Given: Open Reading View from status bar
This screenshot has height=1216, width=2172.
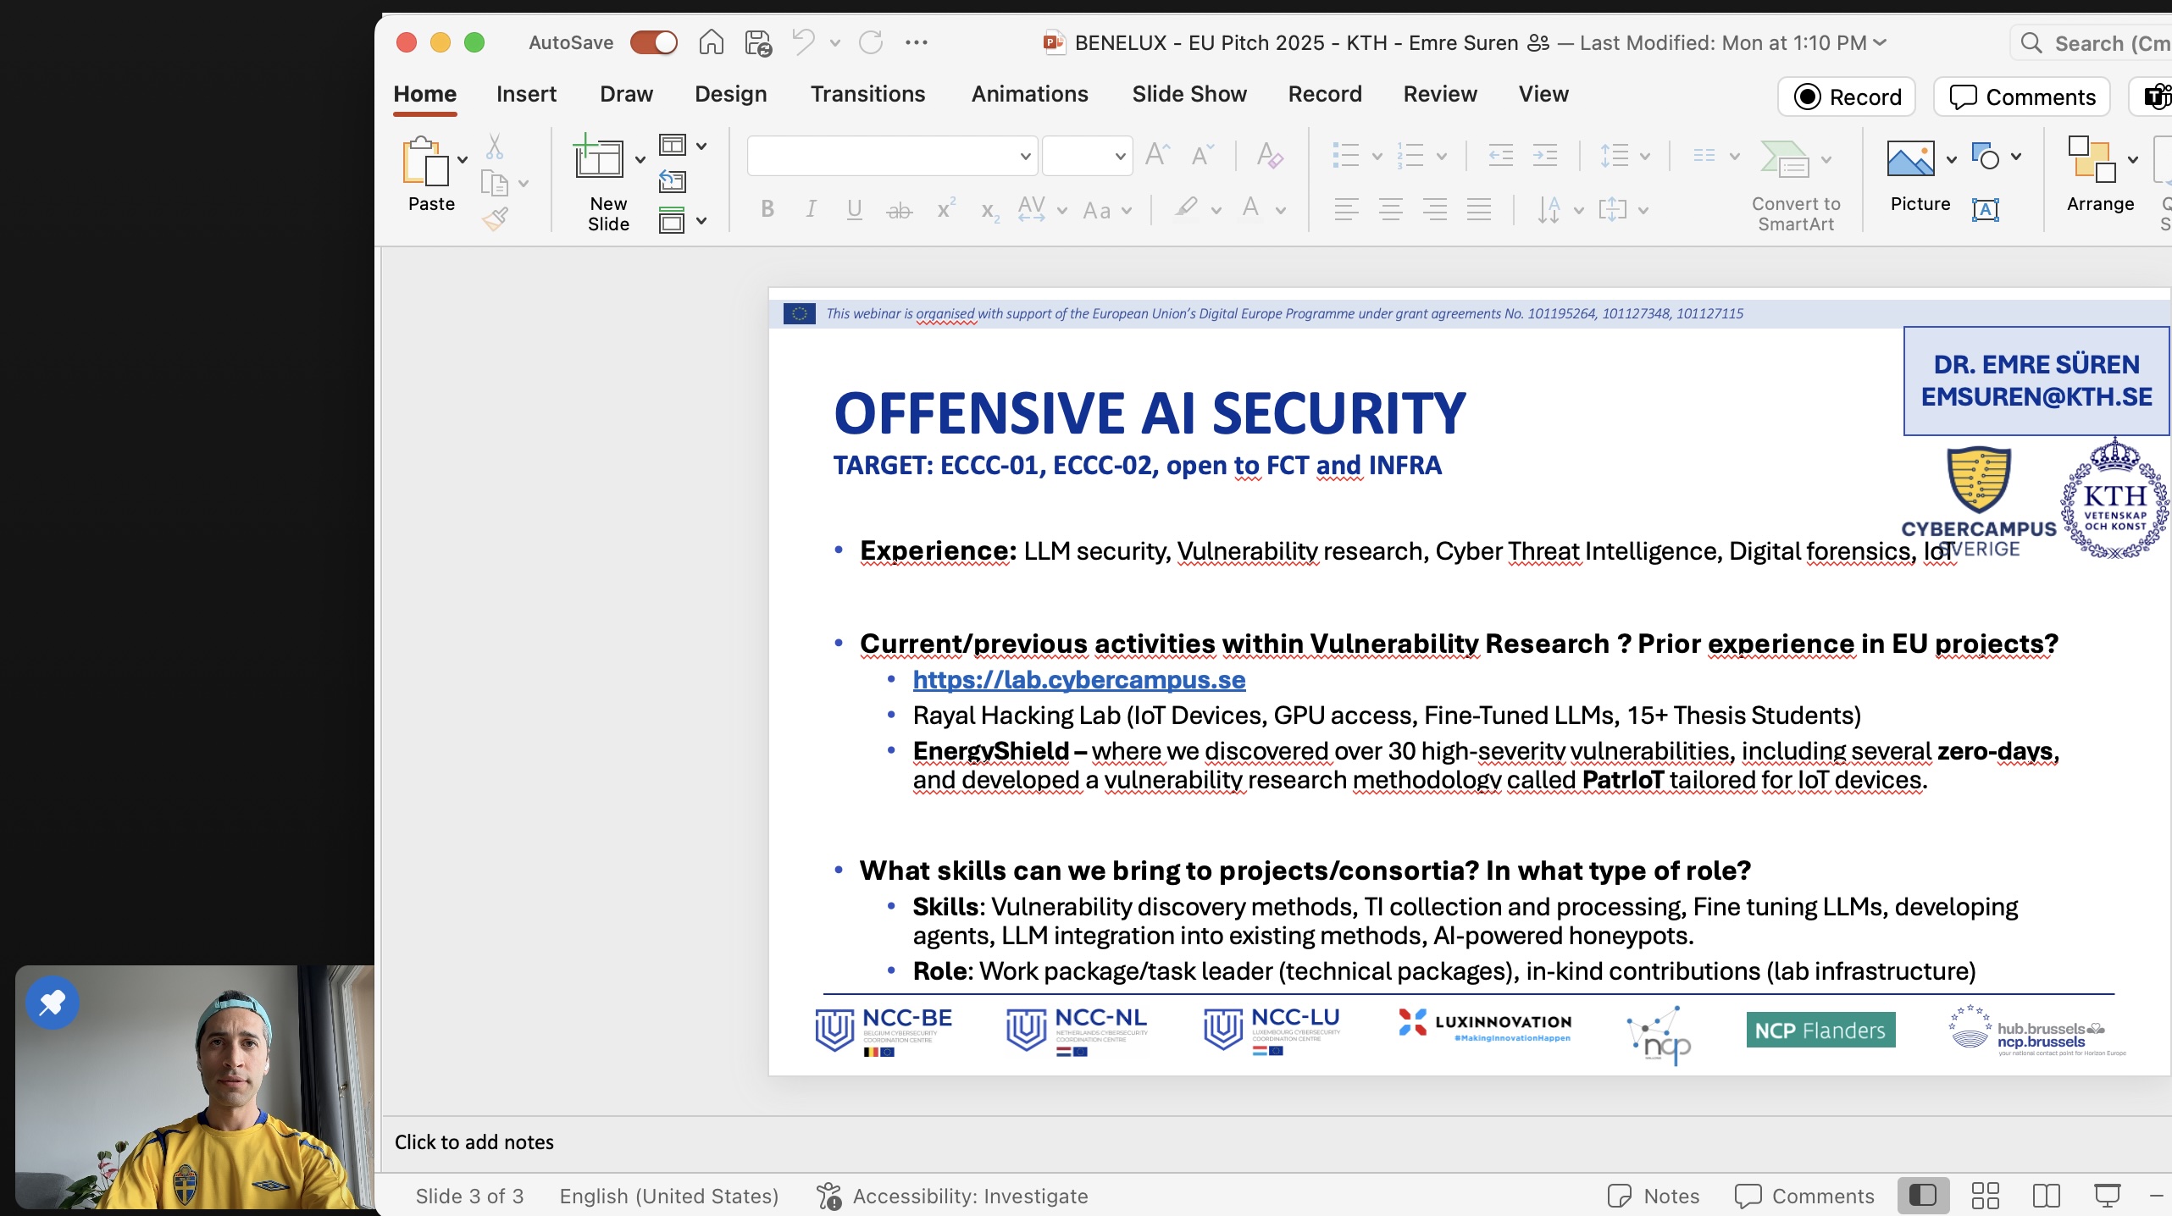Looking at the screenshot, I should 2046,1196.
